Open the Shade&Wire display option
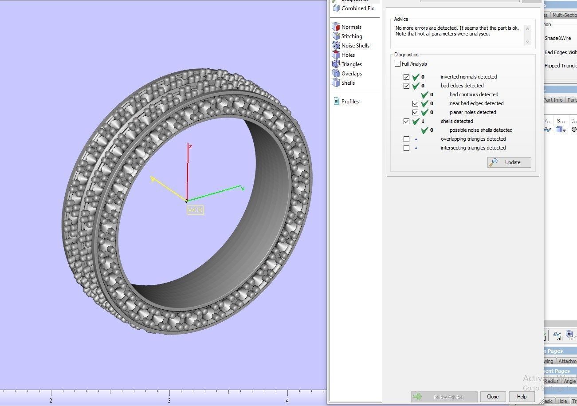The height and width of the screenshot is (406, 577). tap(557, 38)
